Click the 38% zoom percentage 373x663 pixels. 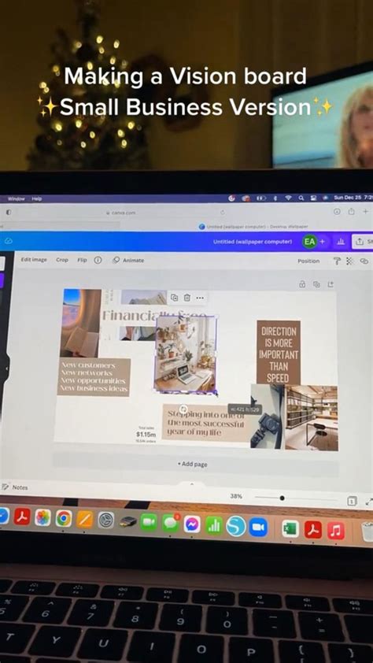click(x=236, y=496)
